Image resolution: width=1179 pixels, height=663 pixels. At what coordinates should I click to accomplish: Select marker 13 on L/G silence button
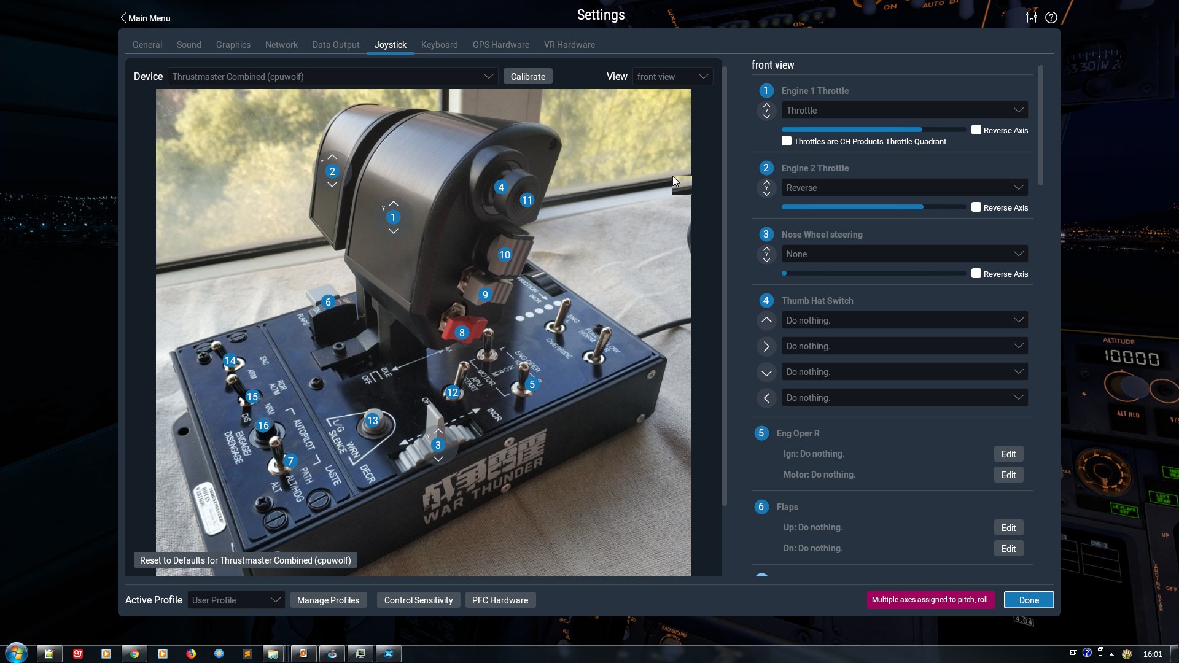[x=372, y=421]
